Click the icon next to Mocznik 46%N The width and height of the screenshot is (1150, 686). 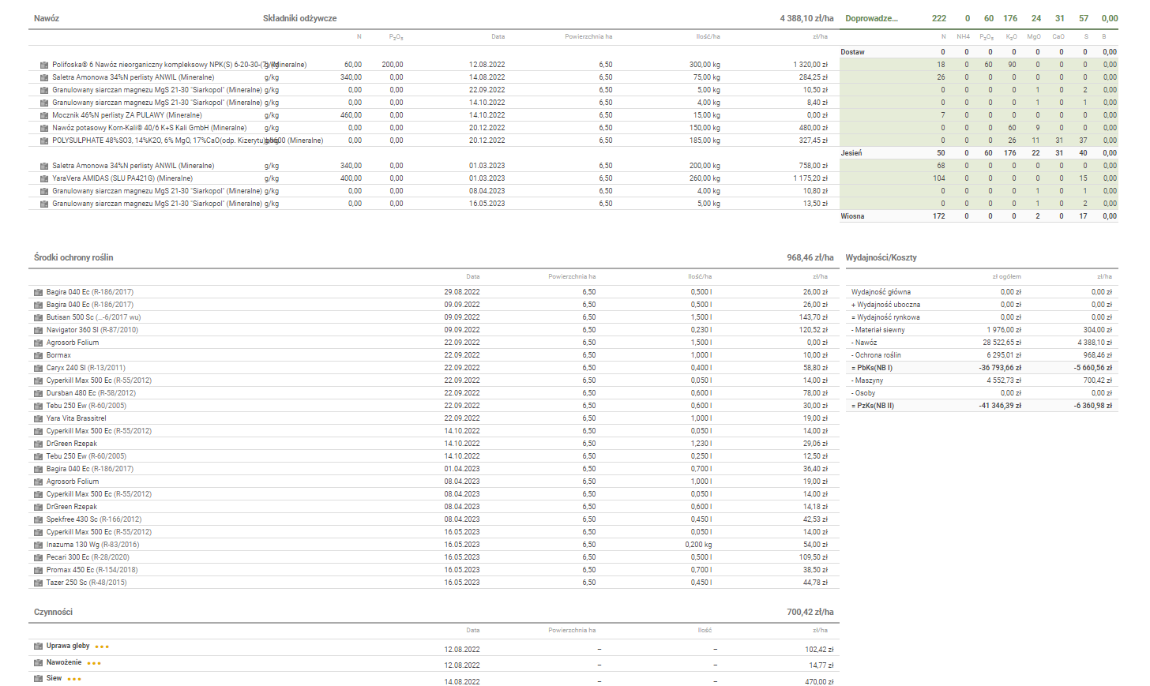click(44, 115)
